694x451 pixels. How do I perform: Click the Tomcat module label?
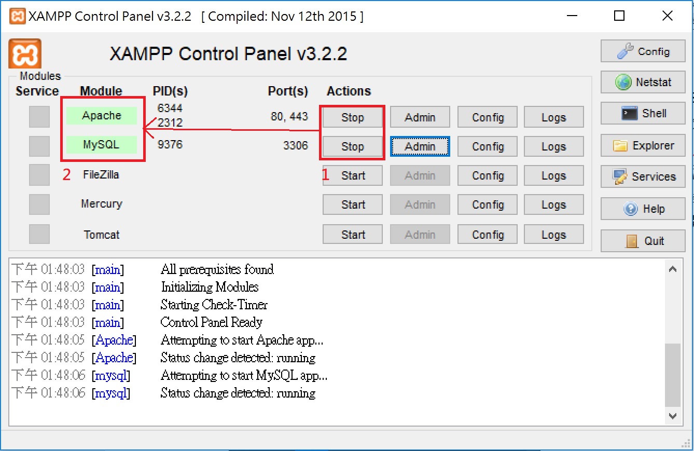[102, 235]
